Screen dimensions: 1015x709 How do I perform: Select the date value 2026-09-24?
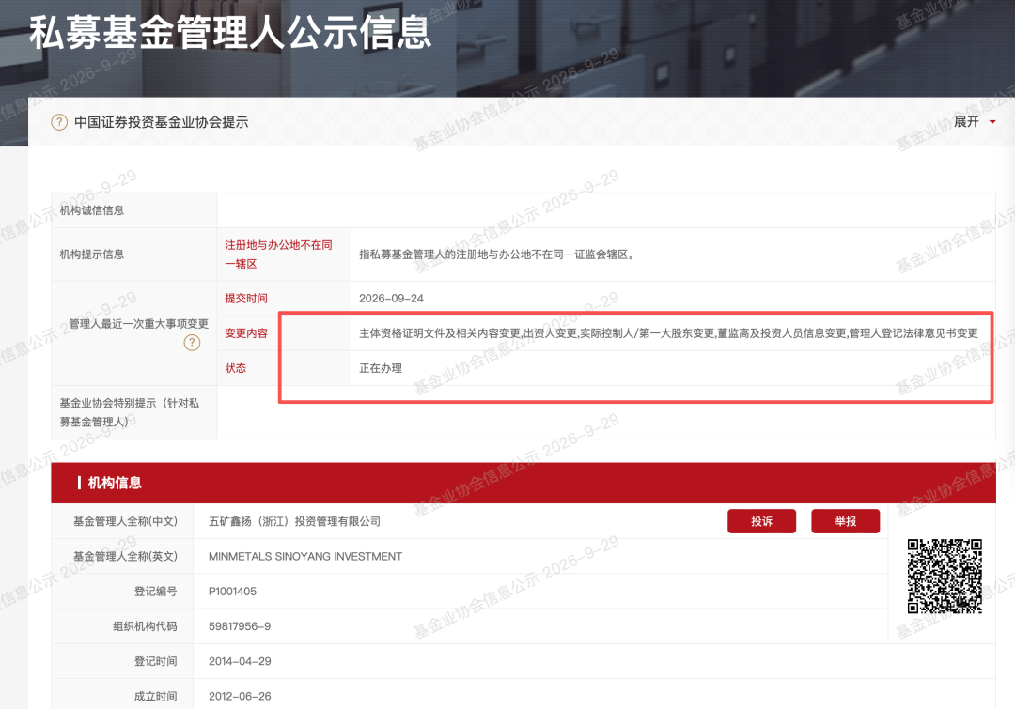pyautogui.click(x=391, y=299)
